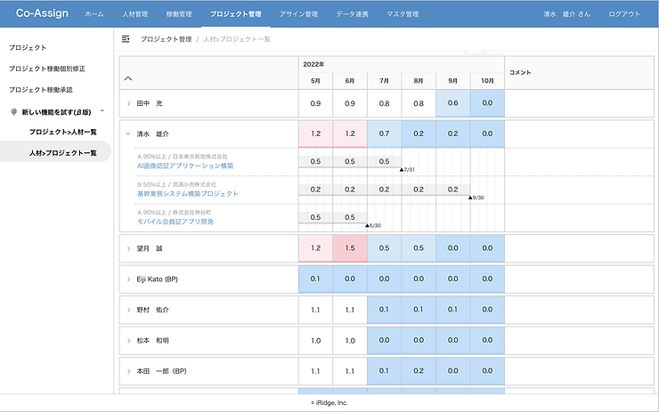This screenshot has width=659, height=412.
Task: Click the 6/30 end-date triangle marker
Action: tap(367, 225)
